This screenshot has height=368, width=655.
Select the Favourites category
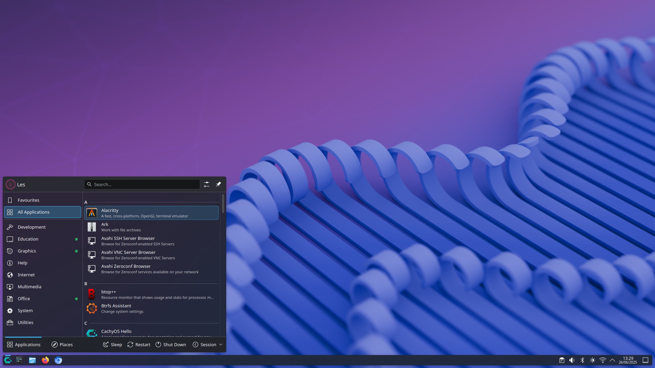(x=43, y=200)
